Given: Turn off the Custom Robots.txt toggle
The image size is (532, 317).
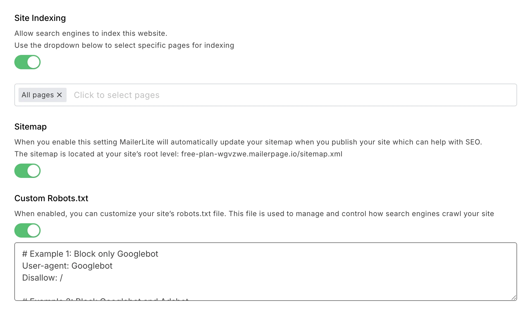Looking at the screenshot, I should [x=27, y=230].
